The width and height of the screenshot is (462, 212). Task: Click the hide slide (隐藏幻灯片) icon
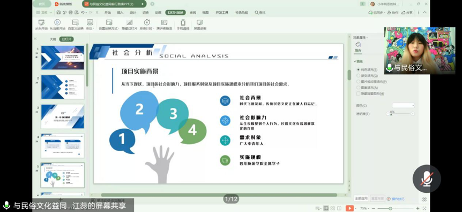(129, 25)
